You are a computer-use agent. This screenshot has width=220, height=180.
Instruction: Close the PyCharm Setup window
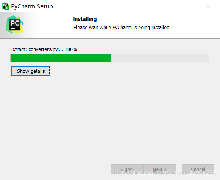tap(208, 6)
